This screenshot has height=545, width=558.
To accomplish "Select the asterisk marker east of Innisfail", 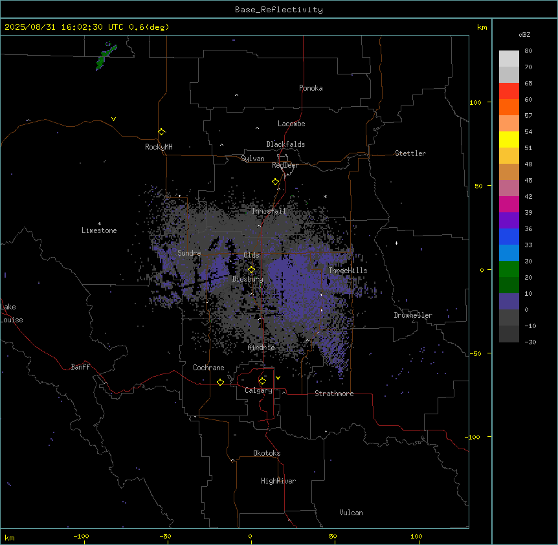I will coord(325,196).
